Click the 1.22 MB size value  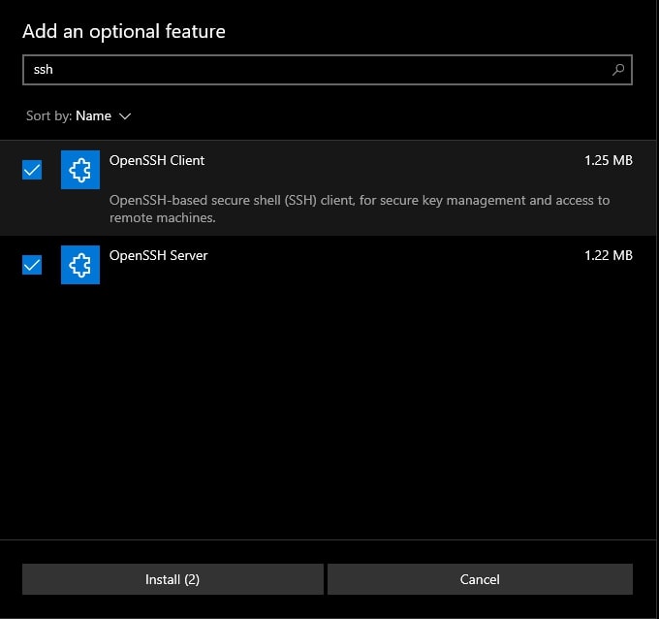tap(609, 255)
